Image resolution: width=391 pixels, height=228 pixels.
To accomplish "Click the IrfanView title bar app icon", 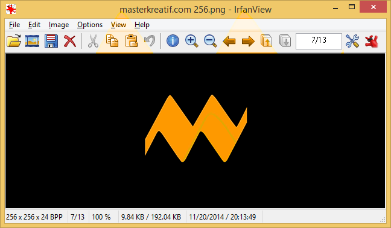I will tap(11, 9).
